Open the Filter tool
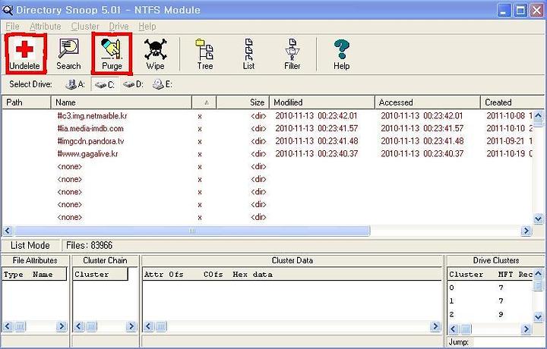Image resolution: width=547 pixels, height=349 pixels. [292, 54]
